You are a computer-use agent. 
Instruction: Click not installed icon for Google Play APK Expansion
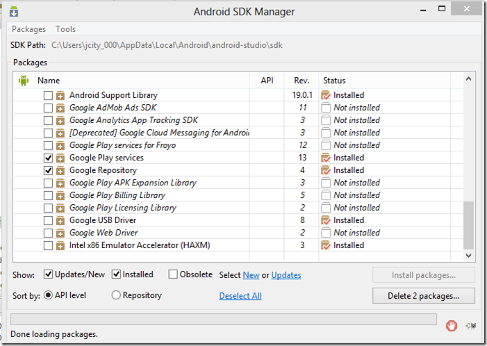point(326,183)
